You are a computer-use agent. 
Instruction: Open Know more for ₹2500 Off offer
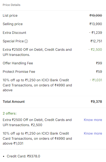[93, 120]
